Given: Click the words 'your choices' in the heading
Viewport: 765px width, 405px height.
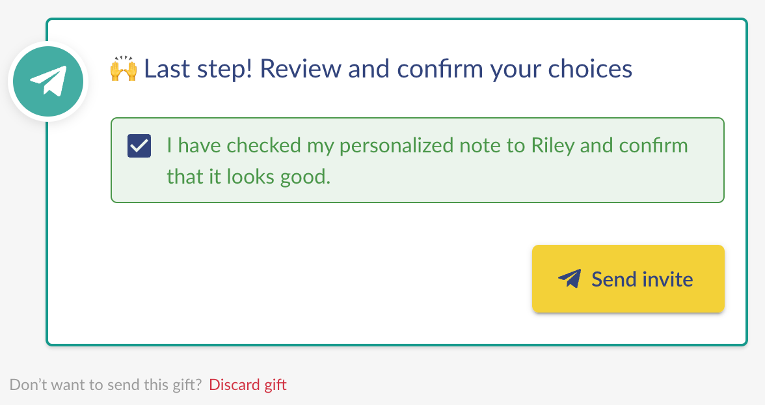Looking at the screenshot, I should 561,70.
